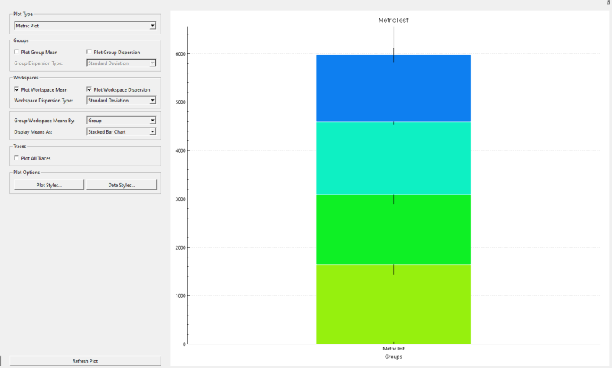Click the 0 y-axis label
612x368 pixels.
point(184,344)
